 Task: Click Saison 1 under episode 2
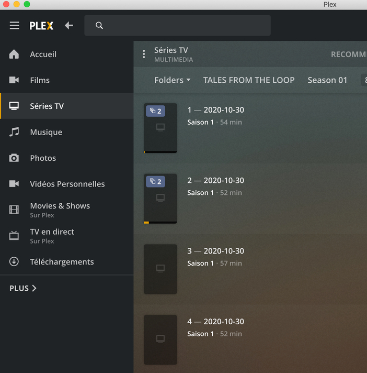(x=200, y=193)
